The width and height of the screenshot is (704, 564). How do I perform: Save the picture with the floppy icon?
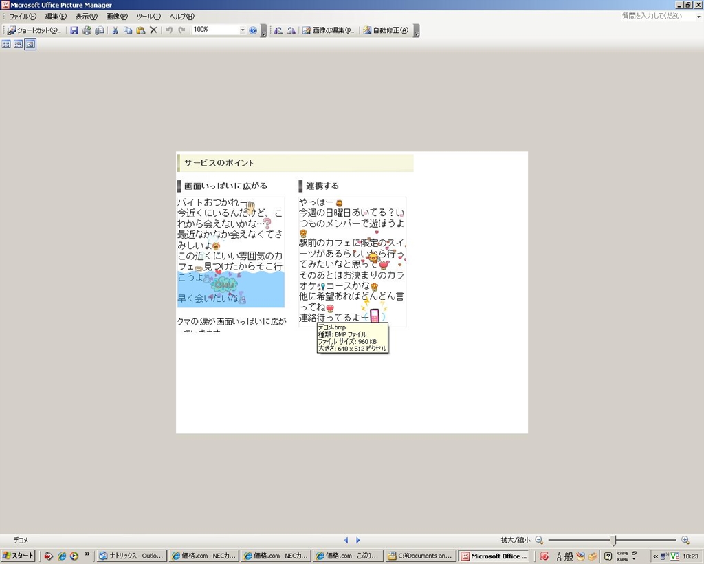point(74,30)
